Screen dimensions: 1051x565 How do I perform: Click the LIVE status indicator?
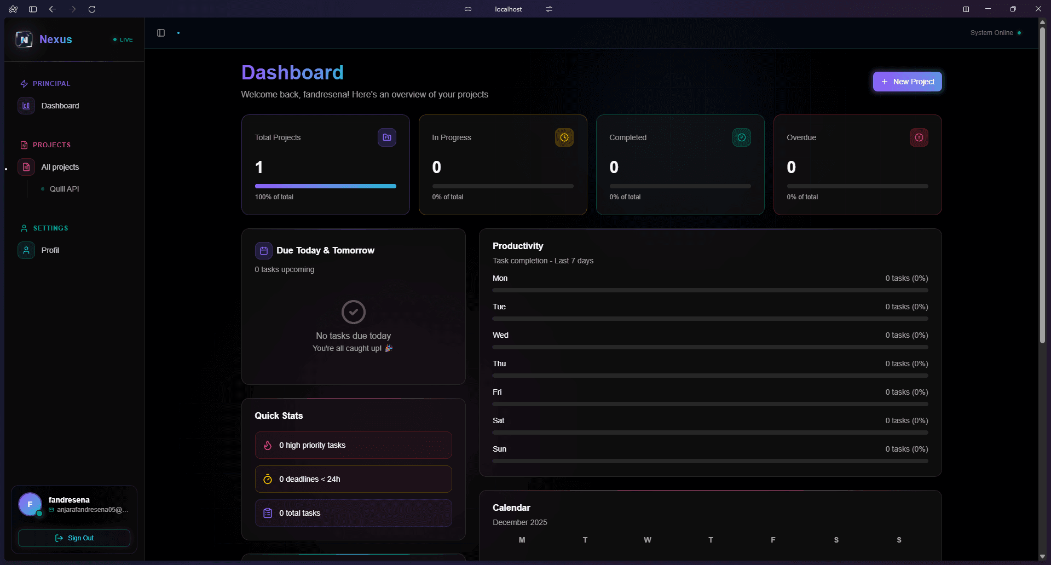[122, 39]
